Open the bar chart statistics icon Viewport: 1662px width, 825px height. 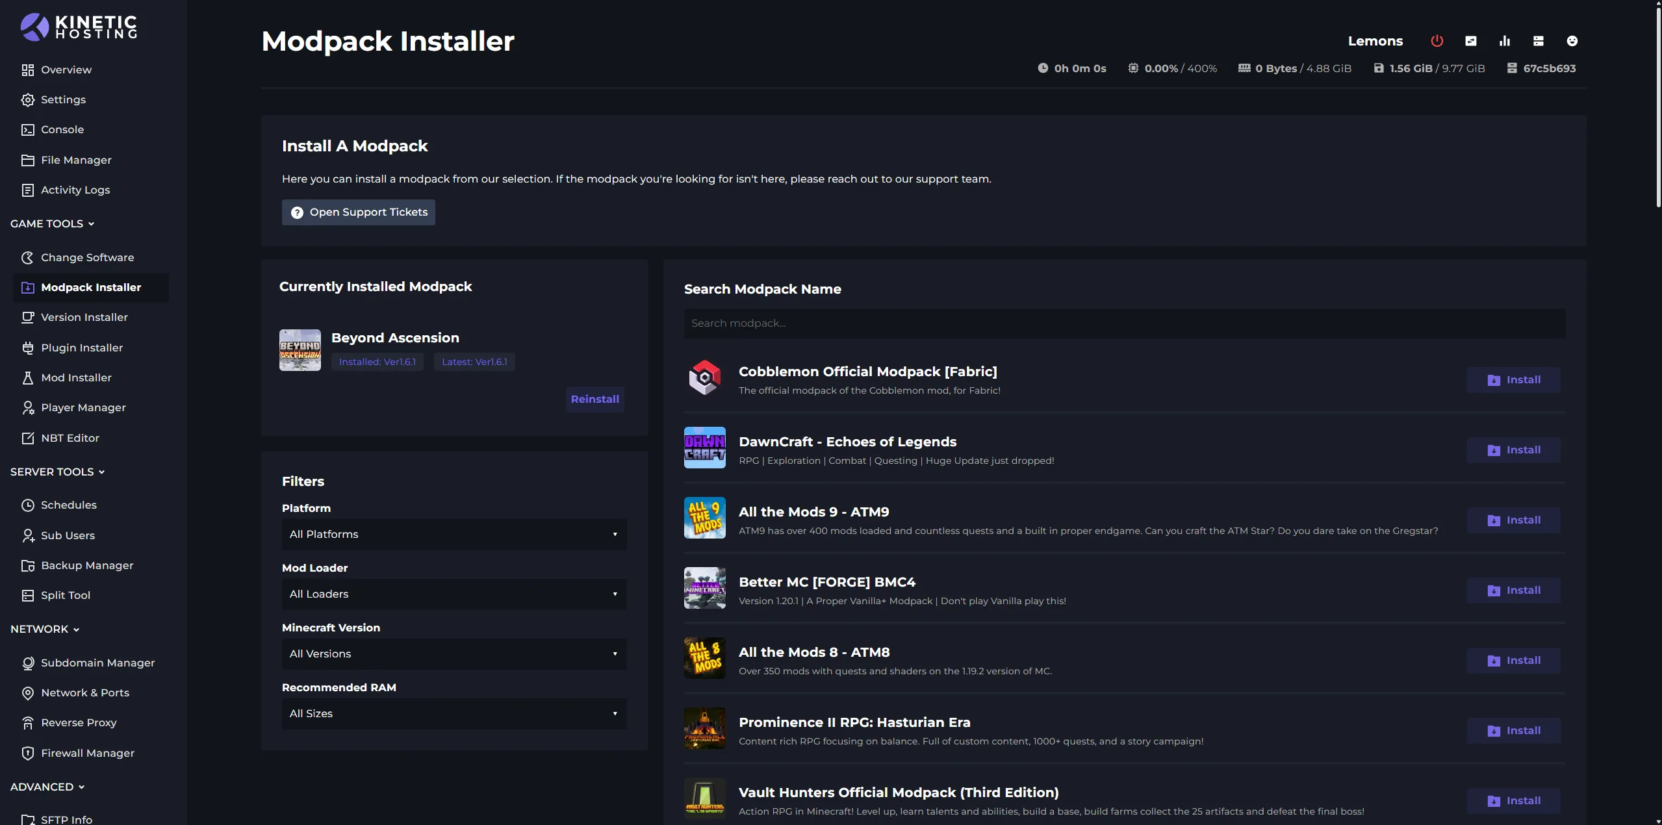(x=1504, y=40)
